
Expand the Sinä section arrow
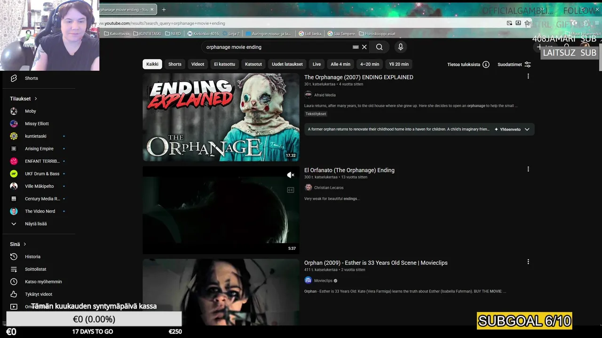coord(24,244)
